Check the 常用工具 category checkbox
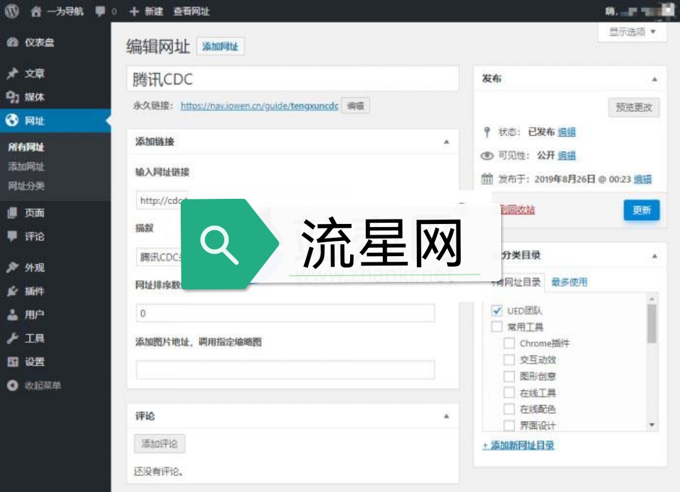This screenshot has width=680, height=492. (x=497, y=327)
